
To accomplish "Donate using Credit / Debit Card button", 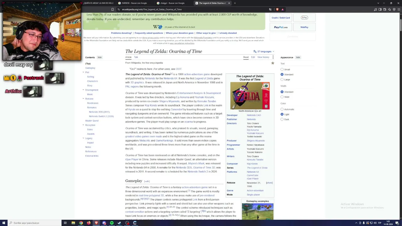I will [x=281, y=18].
